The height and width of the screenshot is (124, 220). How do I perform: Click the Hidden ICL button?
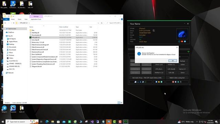[171, 65]
